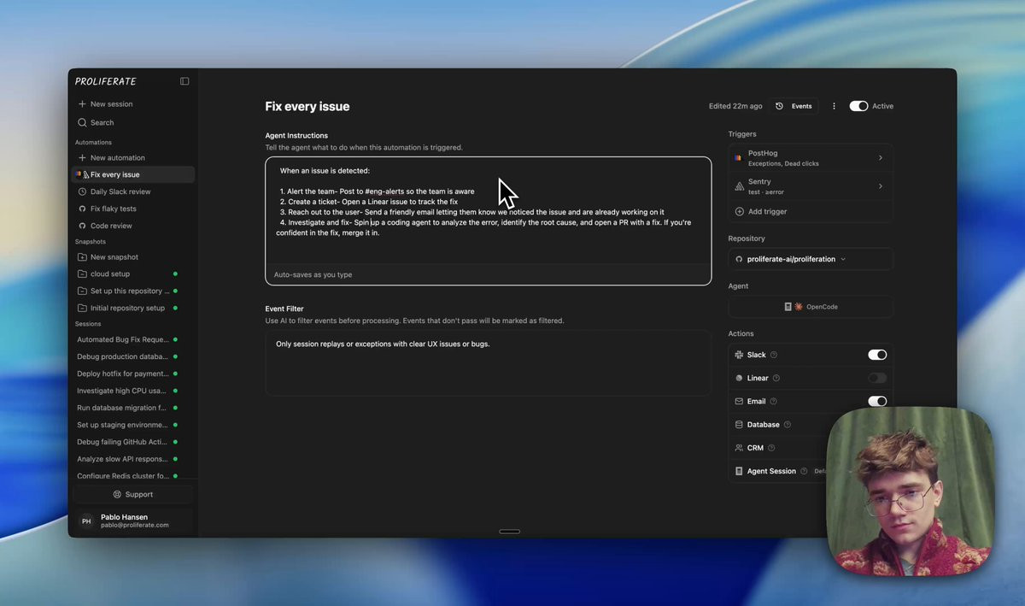The height and width of the screenshot is (606, 1025).
Task: Click the clock icon beside Daily Slack review
Action: tap(82, 191)
